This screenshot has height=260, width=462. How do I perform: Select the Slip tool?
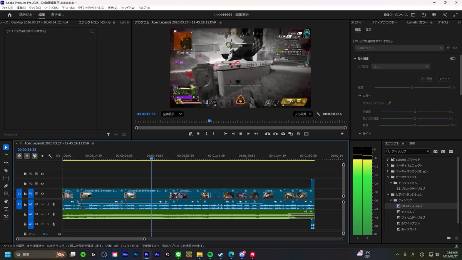(6, 178)
